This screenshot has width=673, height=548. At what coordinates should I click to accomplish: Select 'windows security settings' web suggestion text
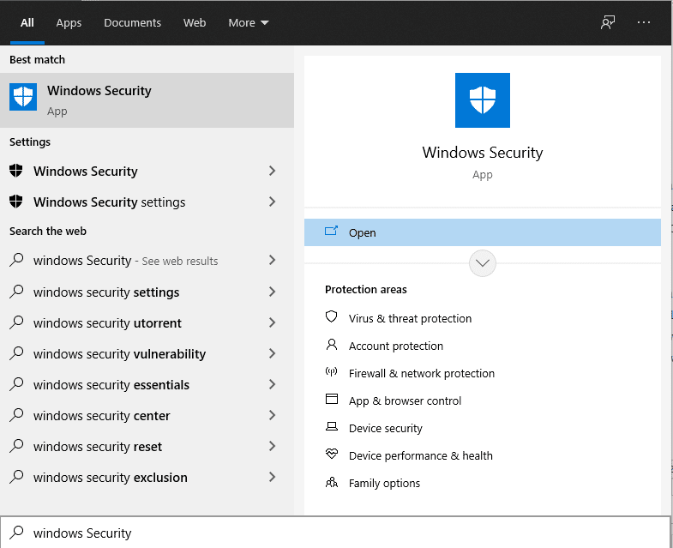(106, 292)
